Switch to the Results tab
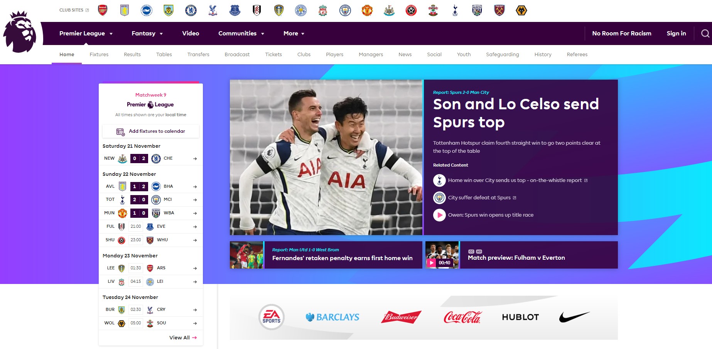Viewport: 712px width, 349px height. (132, 55)
